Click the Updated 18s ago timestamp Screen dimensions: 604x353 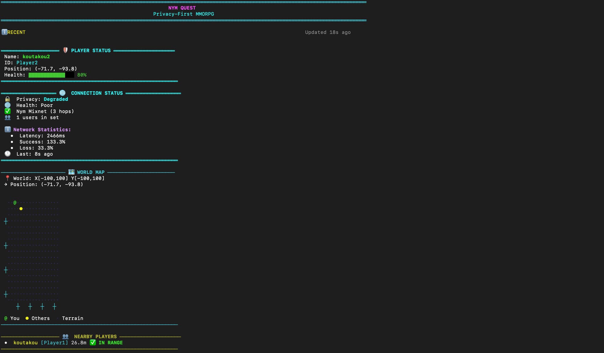click(x=328, y=32)
